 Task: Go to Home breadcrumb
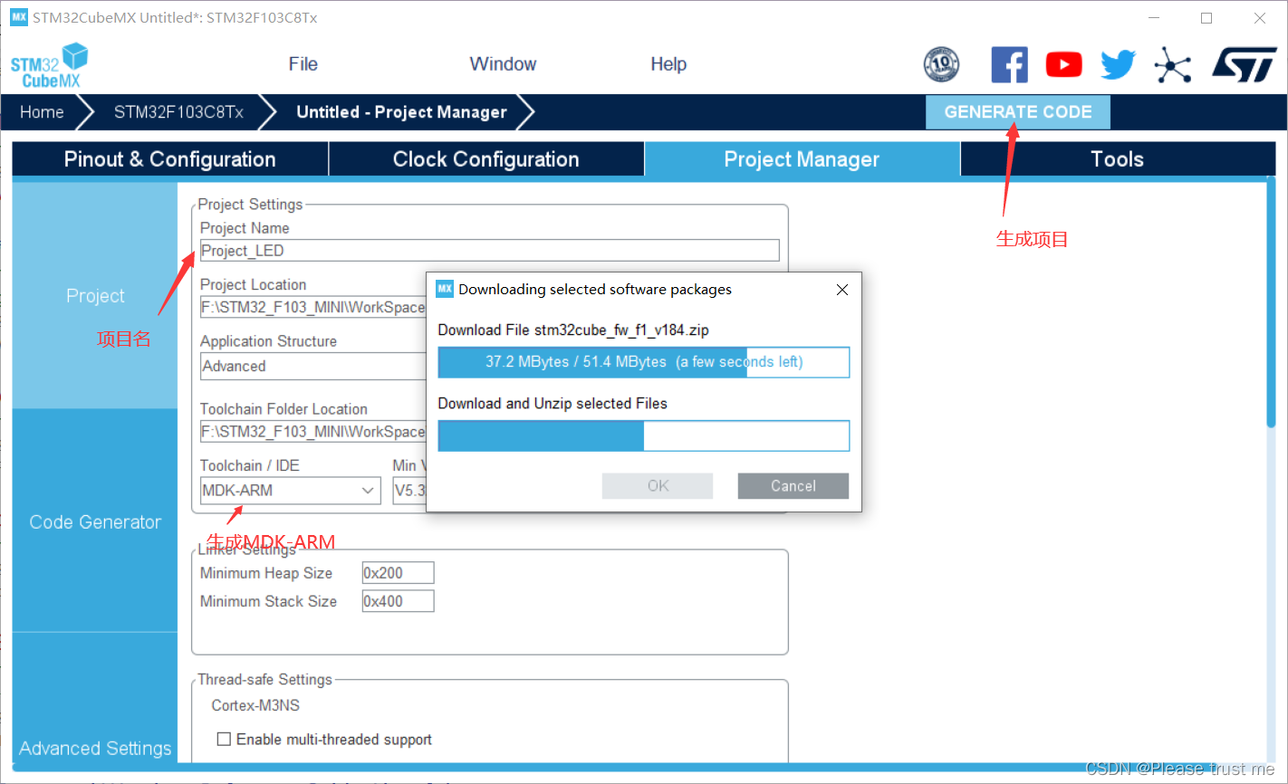click(42, 112)
